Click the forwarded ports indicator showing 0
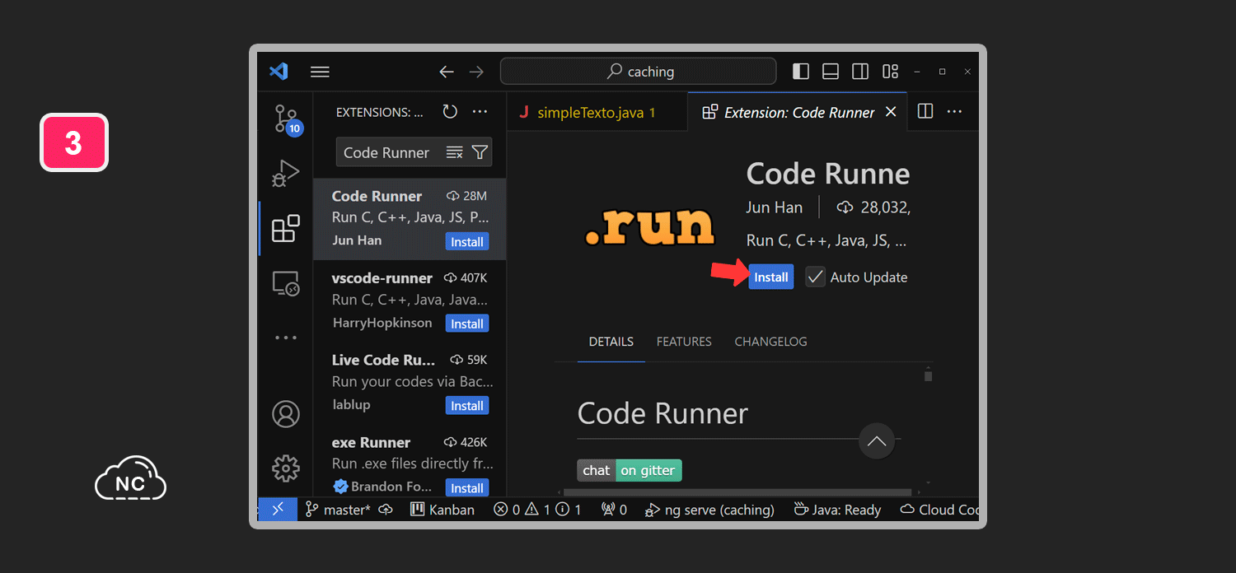Image resolution: width=1236 pixels, height=573 pixels. point(615,510)
